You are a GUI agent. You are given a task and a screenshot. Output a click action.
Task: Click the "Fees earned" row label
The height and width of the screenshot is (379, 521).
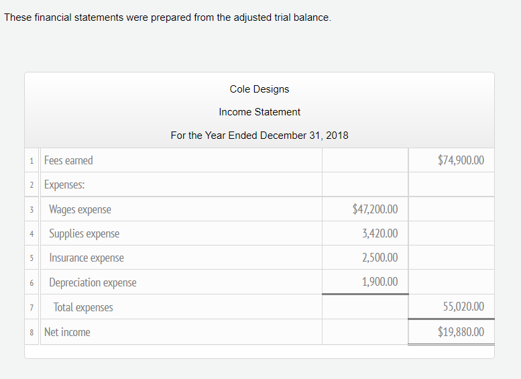point(68,160)
